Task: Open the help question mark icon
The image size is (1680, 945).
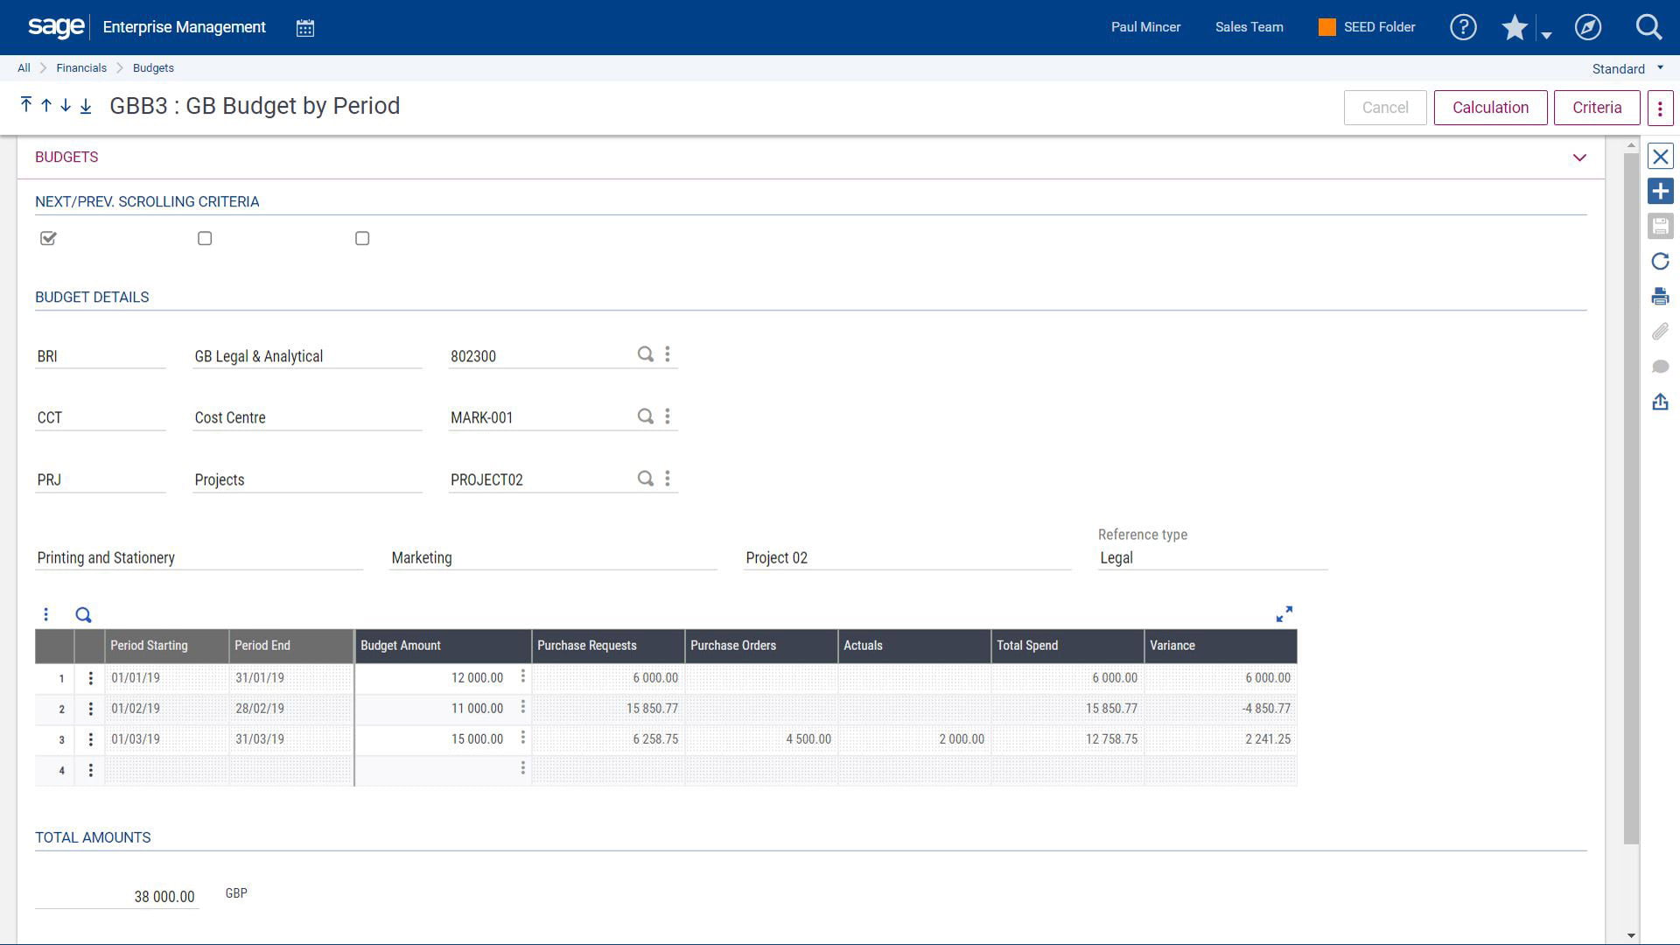Action: point(1463,27)
